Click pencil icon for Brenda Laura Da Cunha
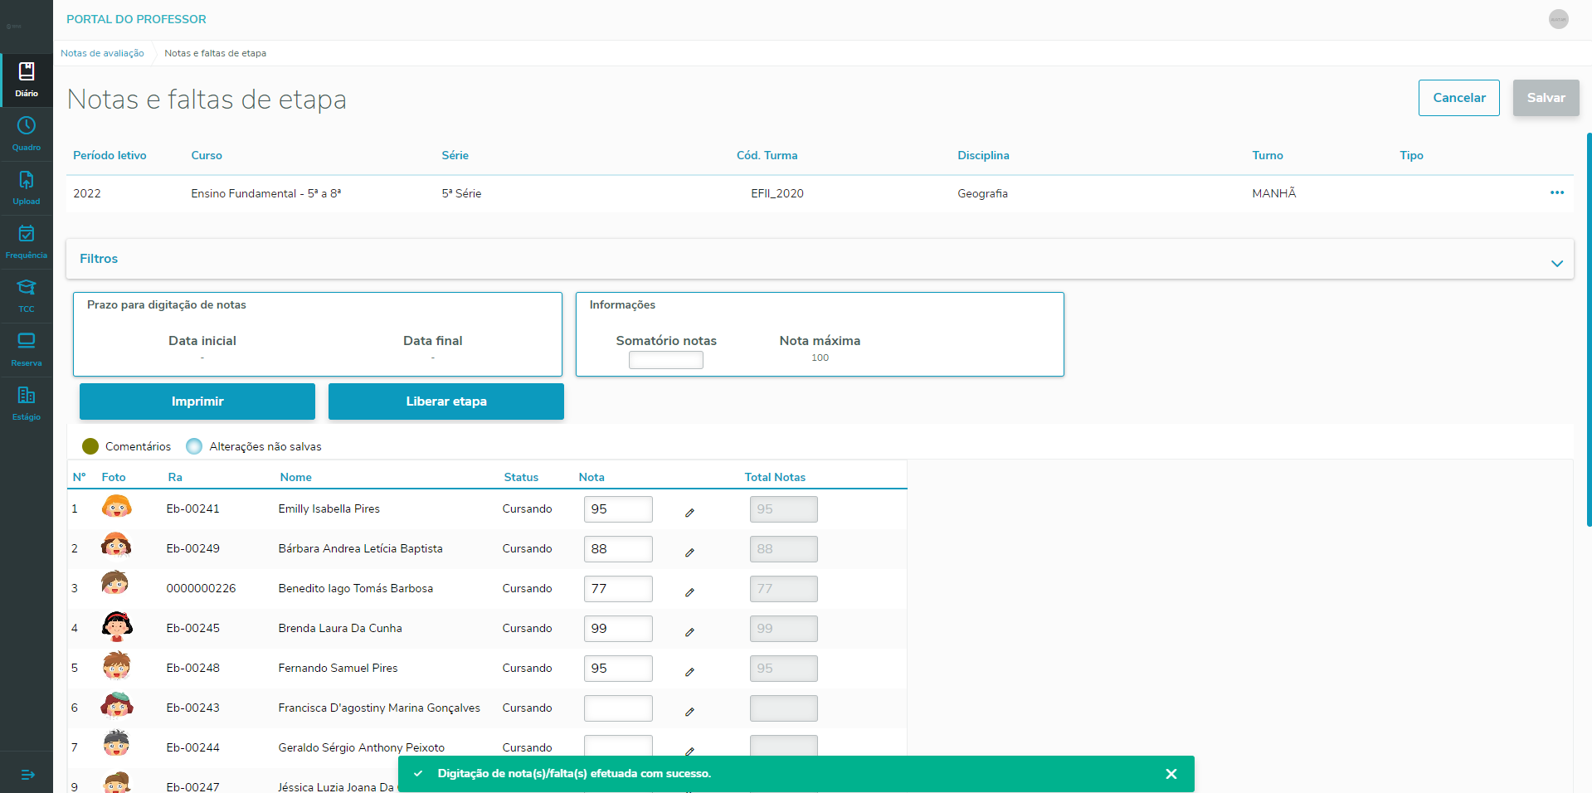Viewport: 1592px width, 793px height. (x=689, y=632)
